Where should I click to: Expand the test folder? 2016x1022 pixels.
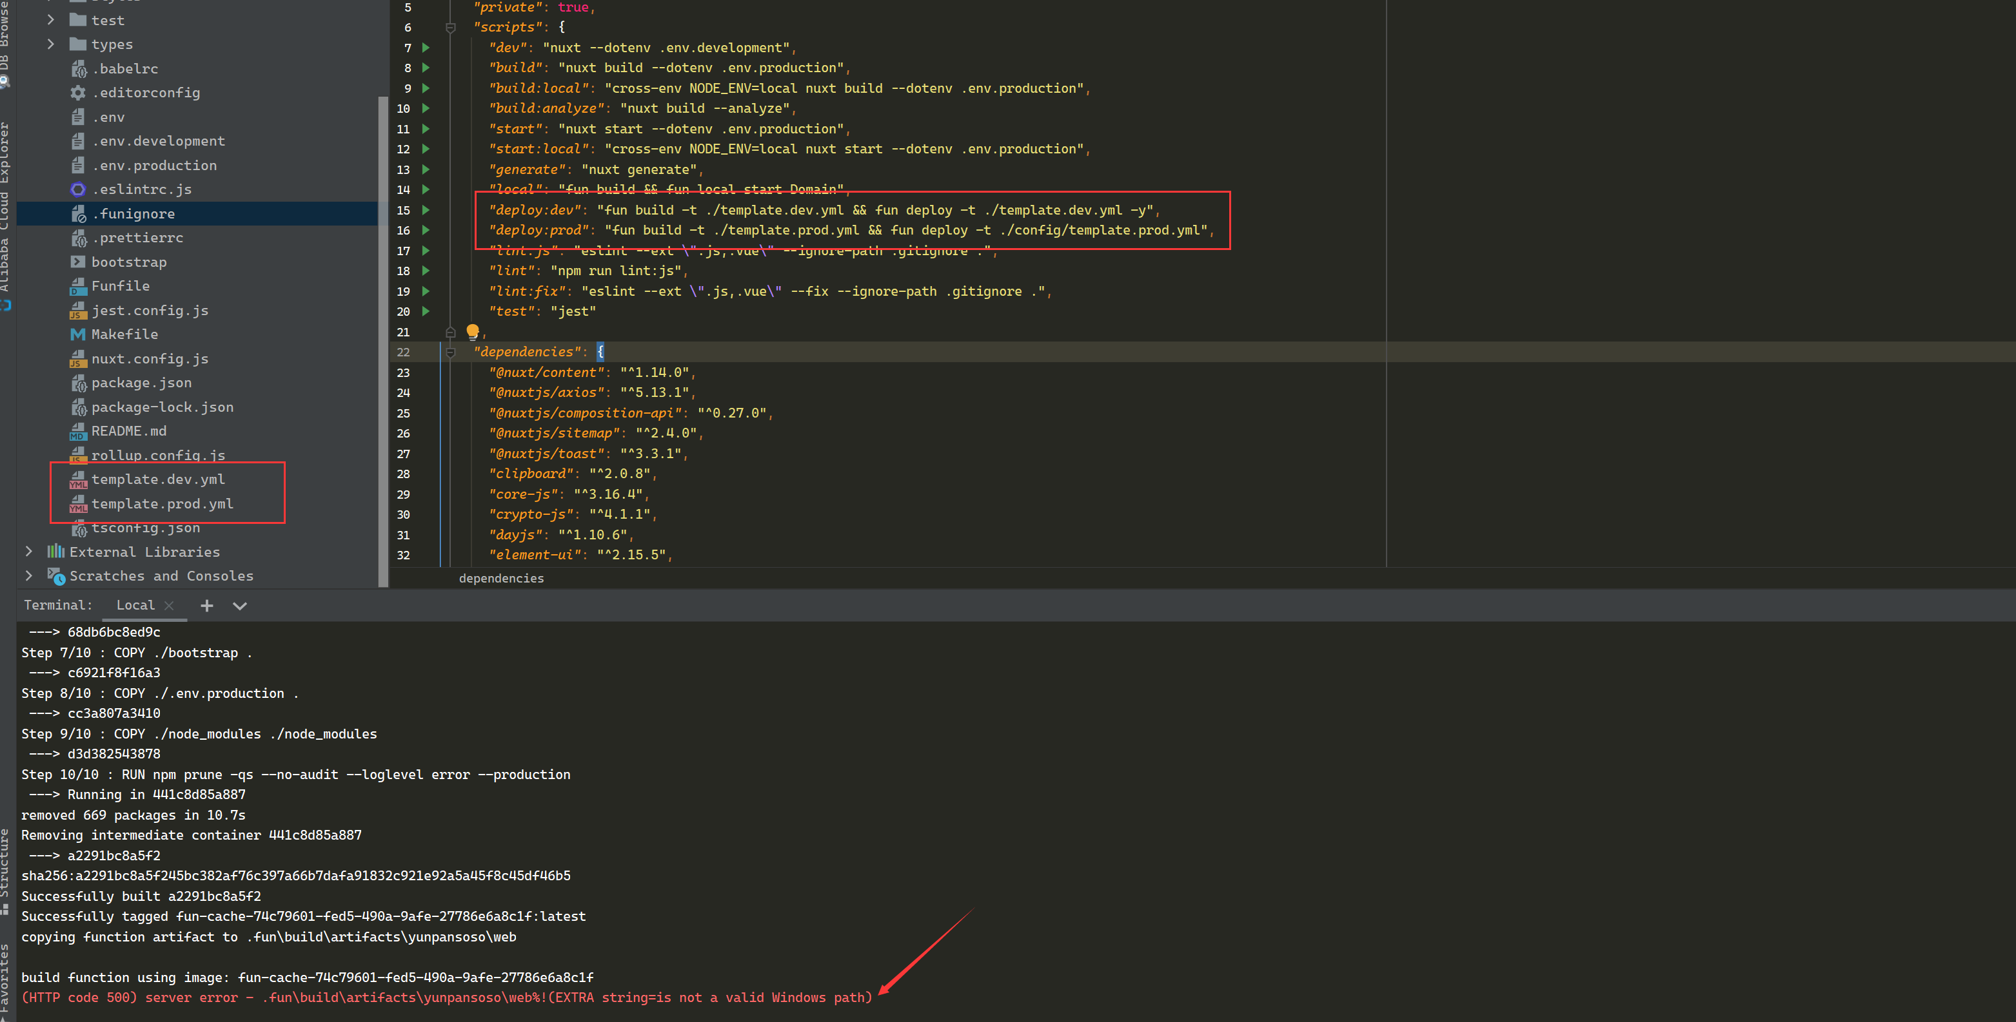tap(50, 19)
